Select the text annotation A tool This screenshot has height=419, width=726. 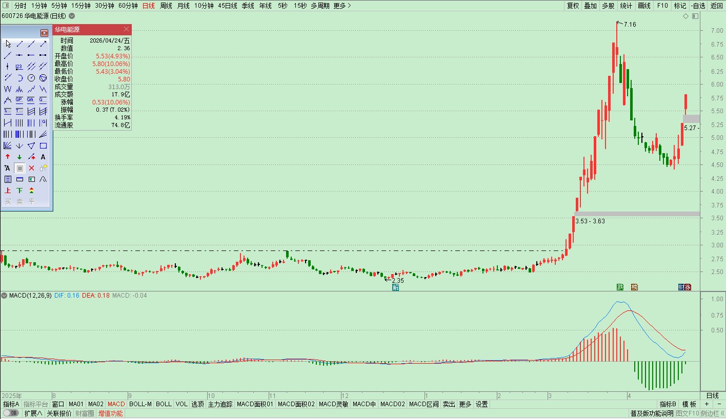(x=43, y=157)
